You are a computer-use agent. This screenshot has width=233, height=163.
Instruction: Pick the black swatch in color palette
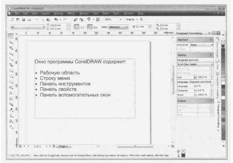[x=223, y=46]
